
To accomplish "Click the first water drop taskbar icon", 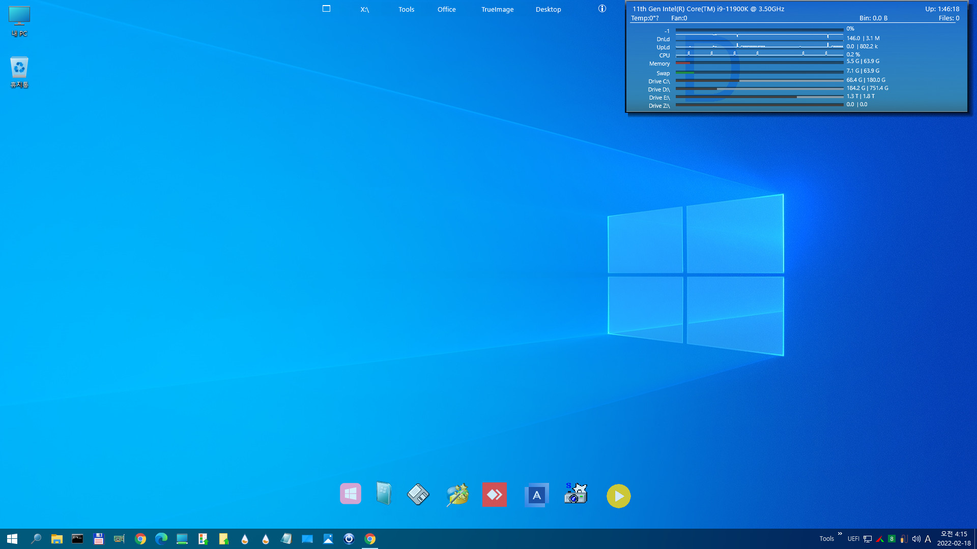I will pos(245,539).
